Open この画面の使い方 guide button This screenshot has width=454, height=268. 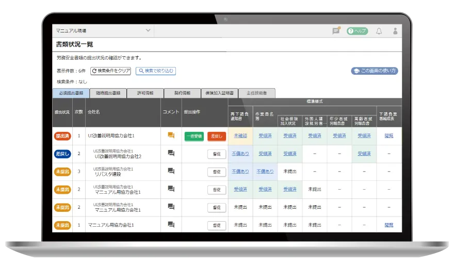coord(375,71)
